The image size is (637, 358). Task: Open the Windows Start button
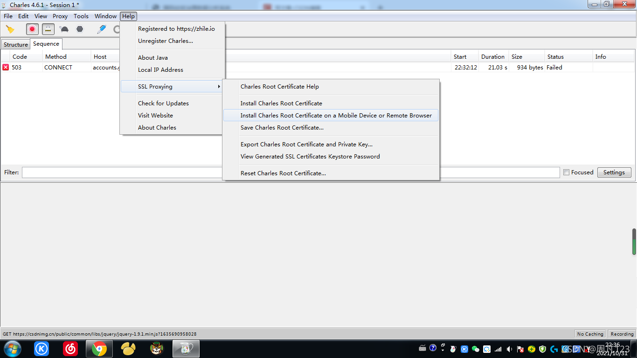(12, 349)
